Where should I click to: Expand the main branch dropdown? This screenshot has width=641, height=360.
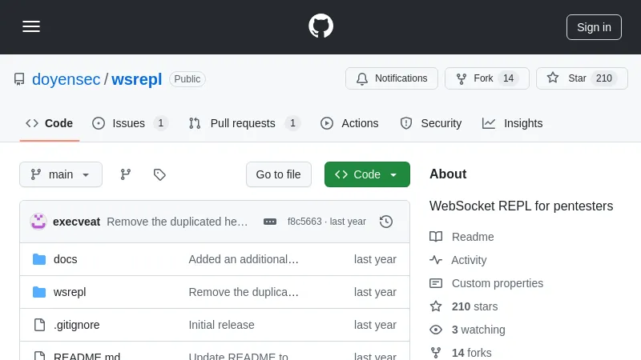click(x=61, y=174)
